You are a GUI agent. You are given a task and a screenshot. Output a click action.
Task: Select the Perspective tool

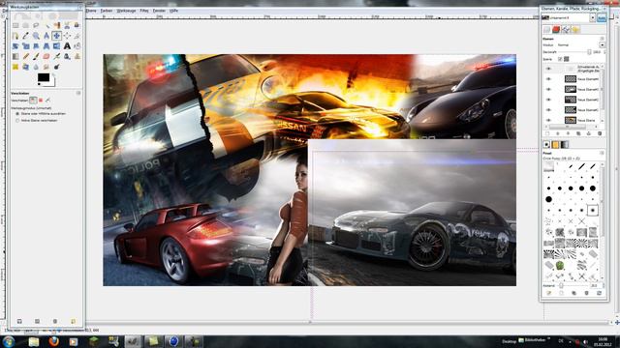(x=46, y=45)
